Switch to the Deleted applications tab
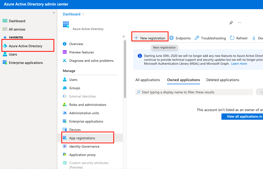Screen dimensions: 263x169 click(222, 80)
